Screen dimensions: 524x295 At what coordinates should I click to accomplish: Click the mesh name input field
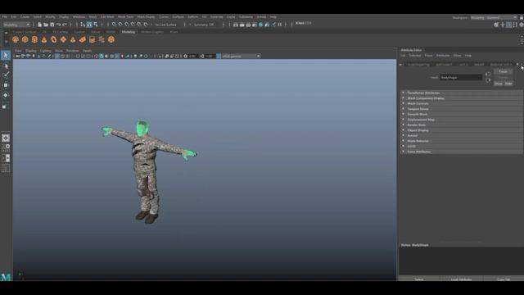click(x=461, y=78)
